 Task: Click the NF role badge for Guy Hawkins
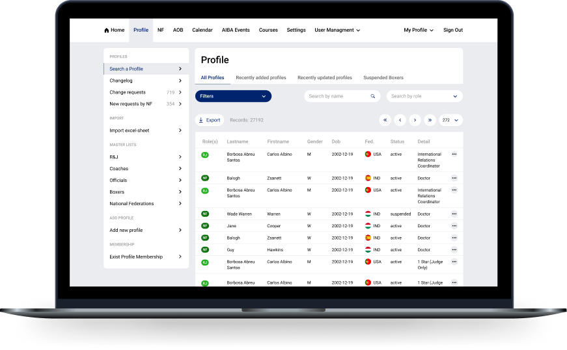(x=205, y=250)
